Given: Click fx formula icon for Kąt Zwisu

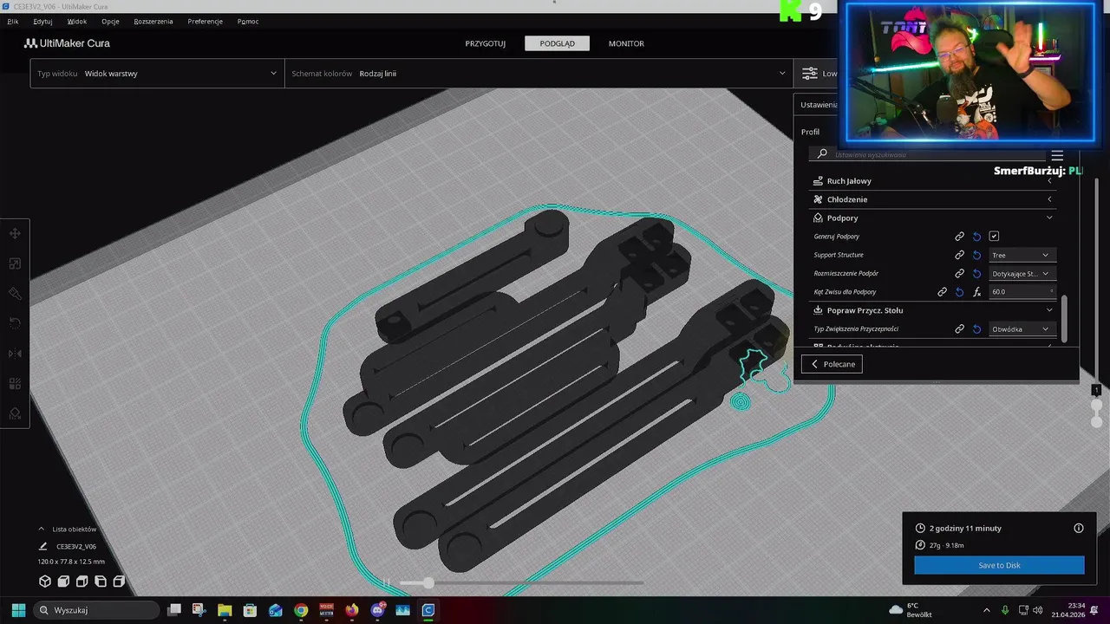Looking at the screenshot, I should (976, 292).
